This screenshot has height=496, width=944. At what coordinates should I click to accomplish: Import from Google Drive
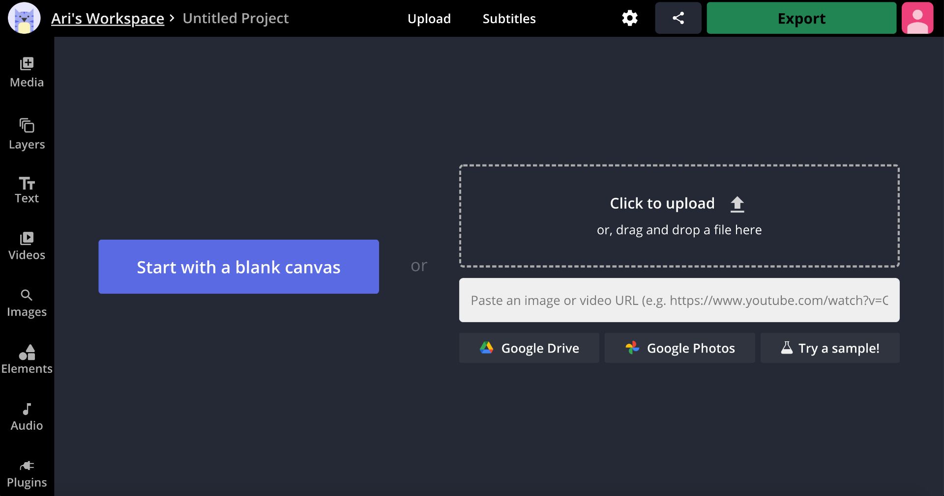click(529, 348)
